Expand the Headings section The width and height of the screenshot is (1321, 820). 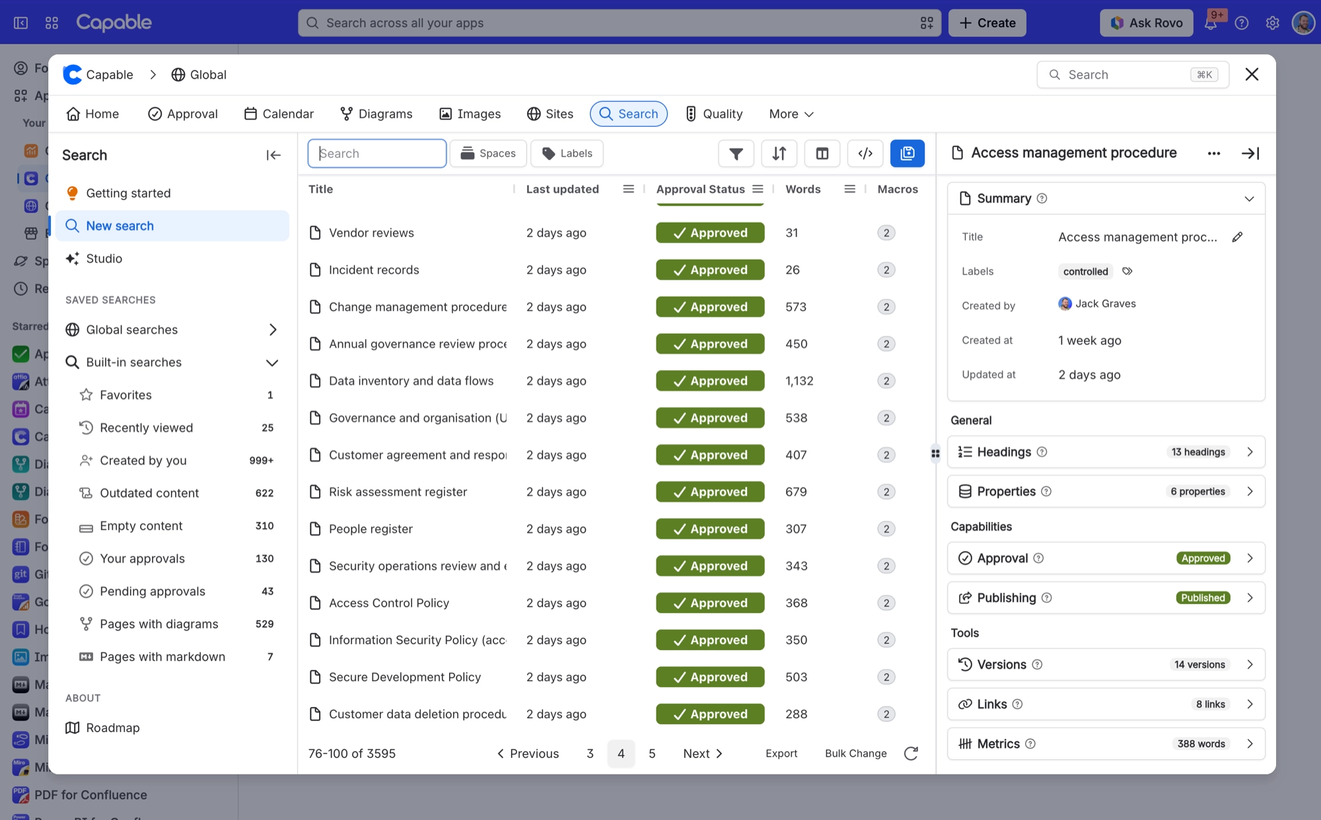[x=1106, y=452]
